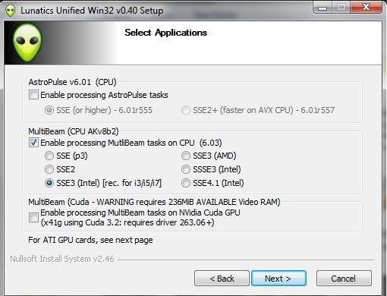Go Back to previous setup page

(x=222, y=279)
